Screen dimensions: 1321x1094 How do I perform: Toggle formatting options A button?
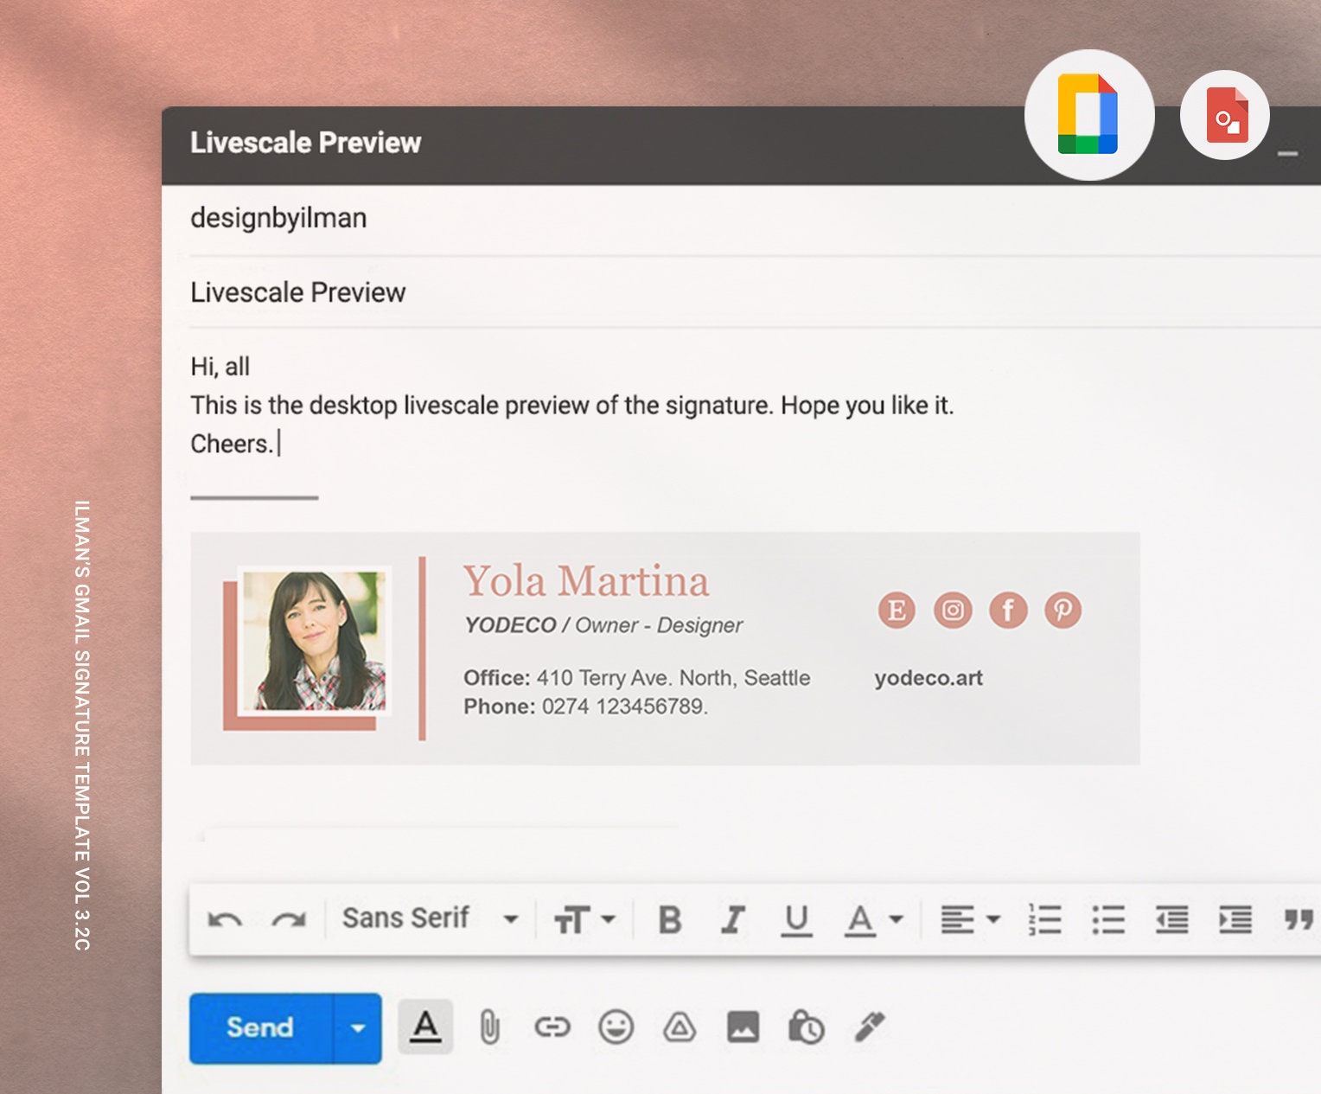(x=425, y=1027)
